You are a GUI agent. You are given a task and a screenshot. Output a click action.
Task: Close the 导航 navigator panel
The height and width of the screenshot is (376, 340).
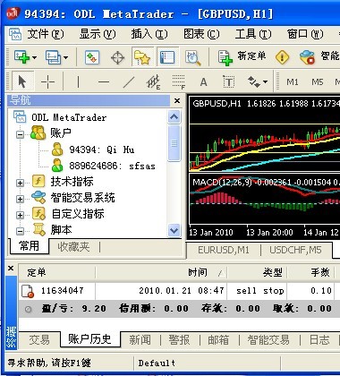tap(177, 100)
